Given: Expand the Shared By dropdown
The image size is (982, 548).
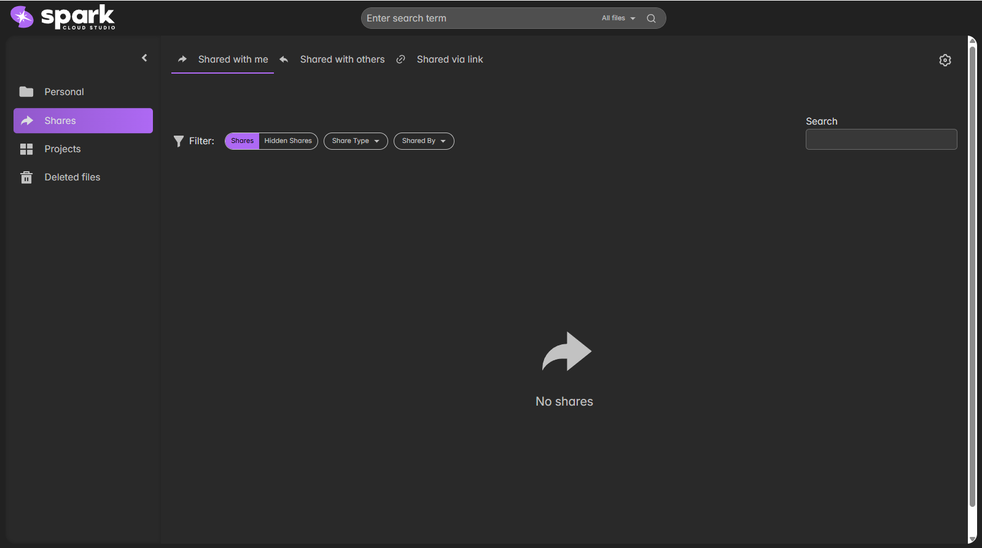Looking at the screenshot, I should point(424,141).
